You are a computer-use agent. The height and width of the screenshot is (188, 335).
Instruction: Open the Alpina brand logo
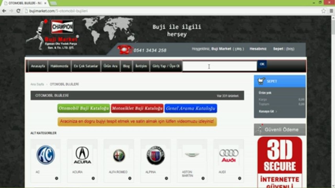(x=156, y=155)
